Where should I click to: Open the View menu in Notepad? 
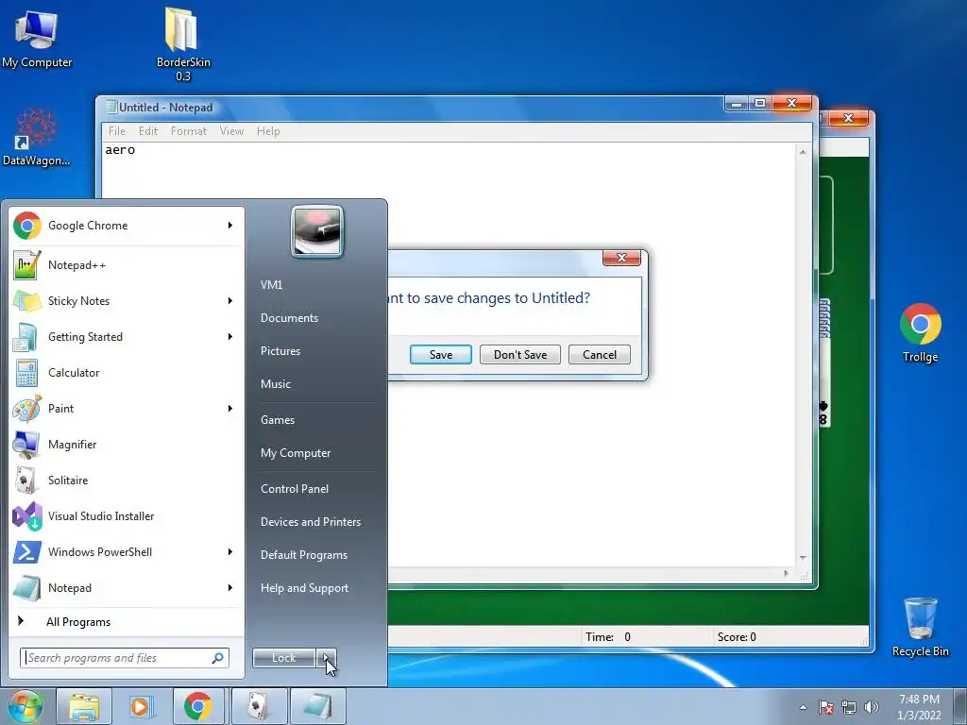pyautogui.click(x=232, y=130)
